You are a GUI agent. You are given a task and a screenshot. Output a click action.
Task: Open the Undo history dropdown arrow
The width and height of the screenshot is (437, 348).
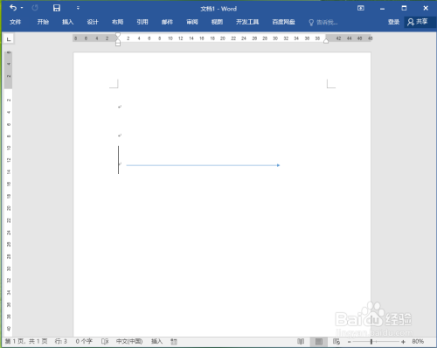(x=22, y=8)
